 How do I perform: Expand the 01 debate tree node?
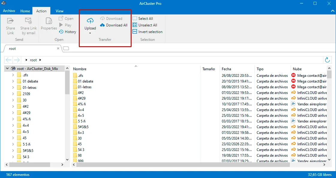click(x=13, y=81)
